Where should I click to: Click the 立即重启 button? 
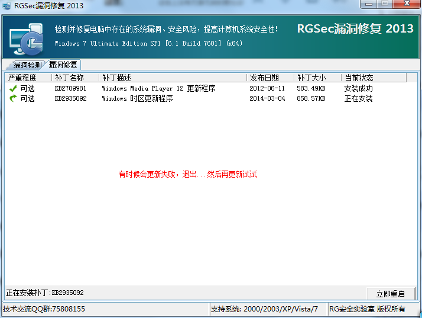tap(391, 294)
